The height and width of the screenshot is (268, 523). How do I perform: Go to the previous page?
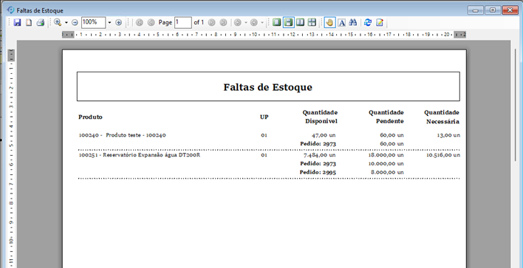click(x=151, y=22)
